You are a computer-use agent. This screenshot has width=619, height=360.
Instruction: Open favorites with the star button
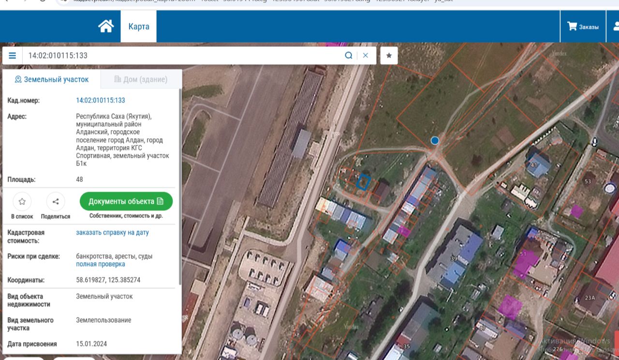(389, 56)
